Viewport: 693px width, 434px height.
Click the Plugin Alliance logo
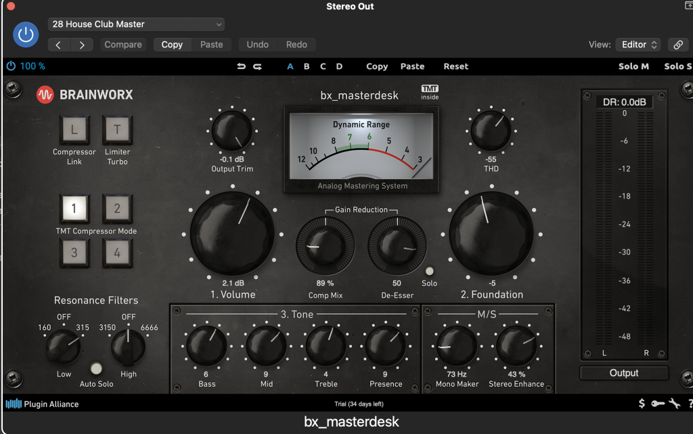coord(42,404)
